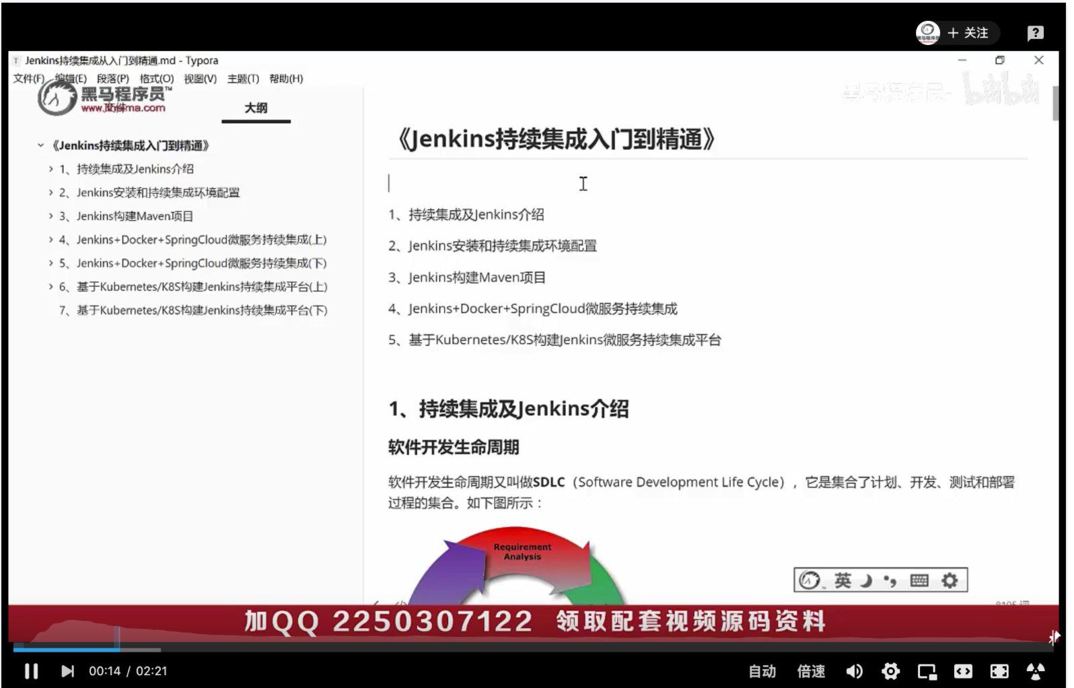Click document line 5、基于Kubernetes/K8S构建Jenkins微服务持续集成平台
The height and width of the screenshot is (688, 1074).
click(x=554, y=340)
